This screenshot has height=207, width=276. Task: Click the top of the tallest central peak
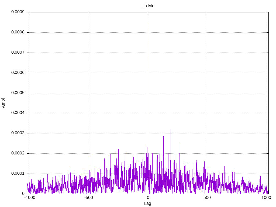click(148, 22)
